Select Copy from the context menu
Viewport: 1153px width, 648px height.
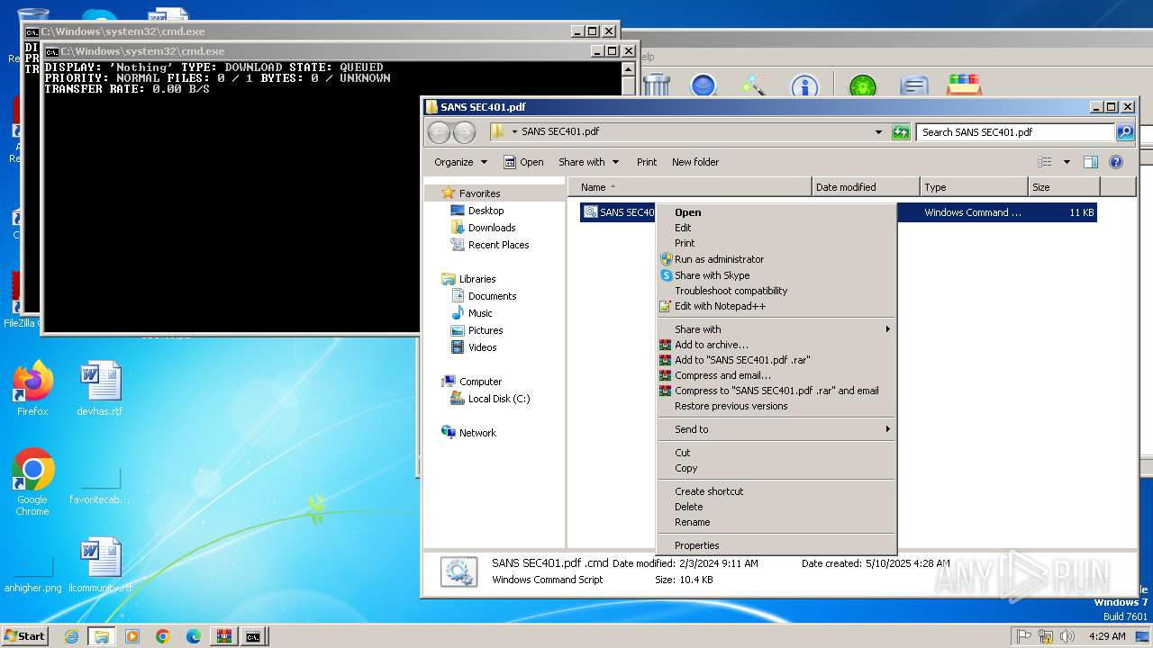coord(776,468)
